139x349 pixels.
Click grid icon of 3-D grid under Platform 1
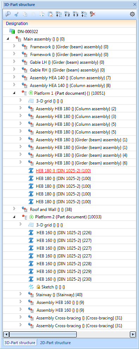coord(31,101)
